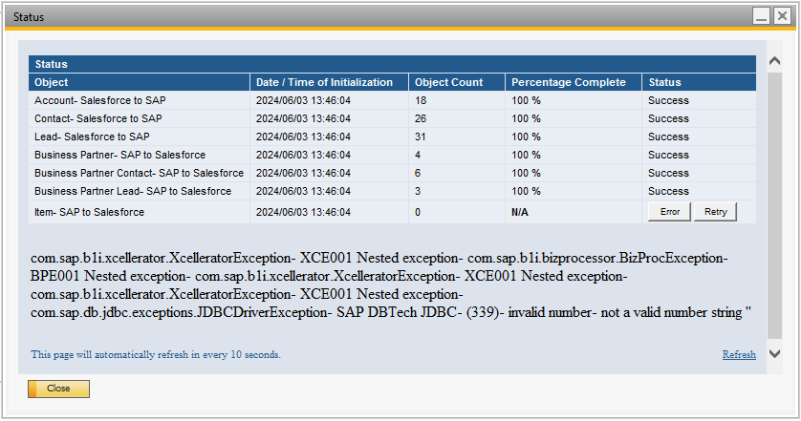The width and height of the screenshot is (801, 421).
Task: Click the scrollbar up arrow
Action: 775,61
